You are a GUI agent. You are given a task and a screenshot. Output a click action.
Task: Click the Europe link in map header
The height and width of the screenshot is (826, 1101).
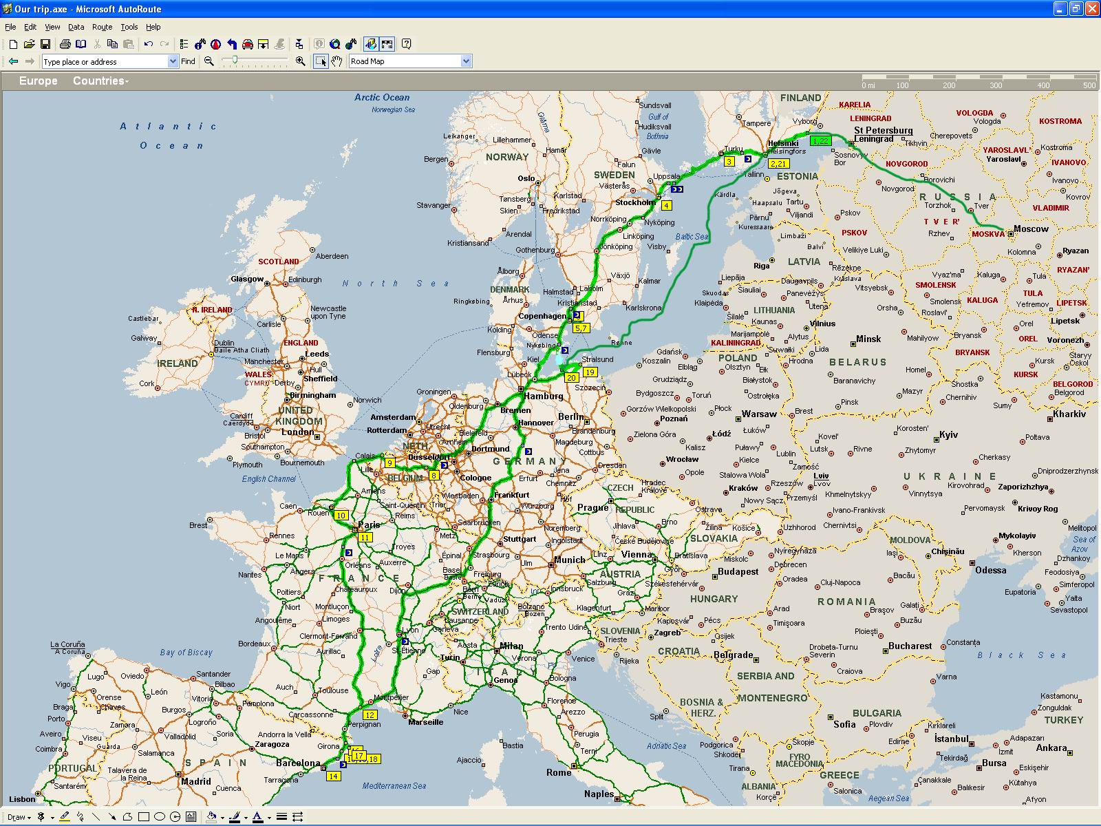(39, 81)
